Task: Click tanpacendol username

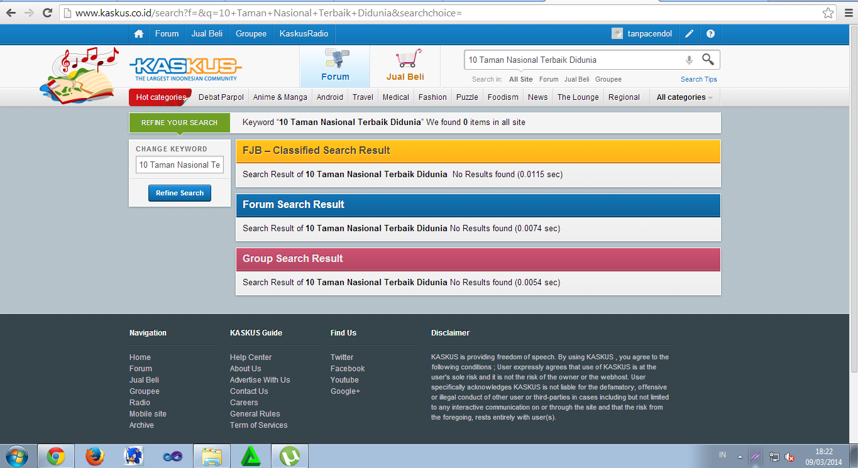Action: (650, 34)
